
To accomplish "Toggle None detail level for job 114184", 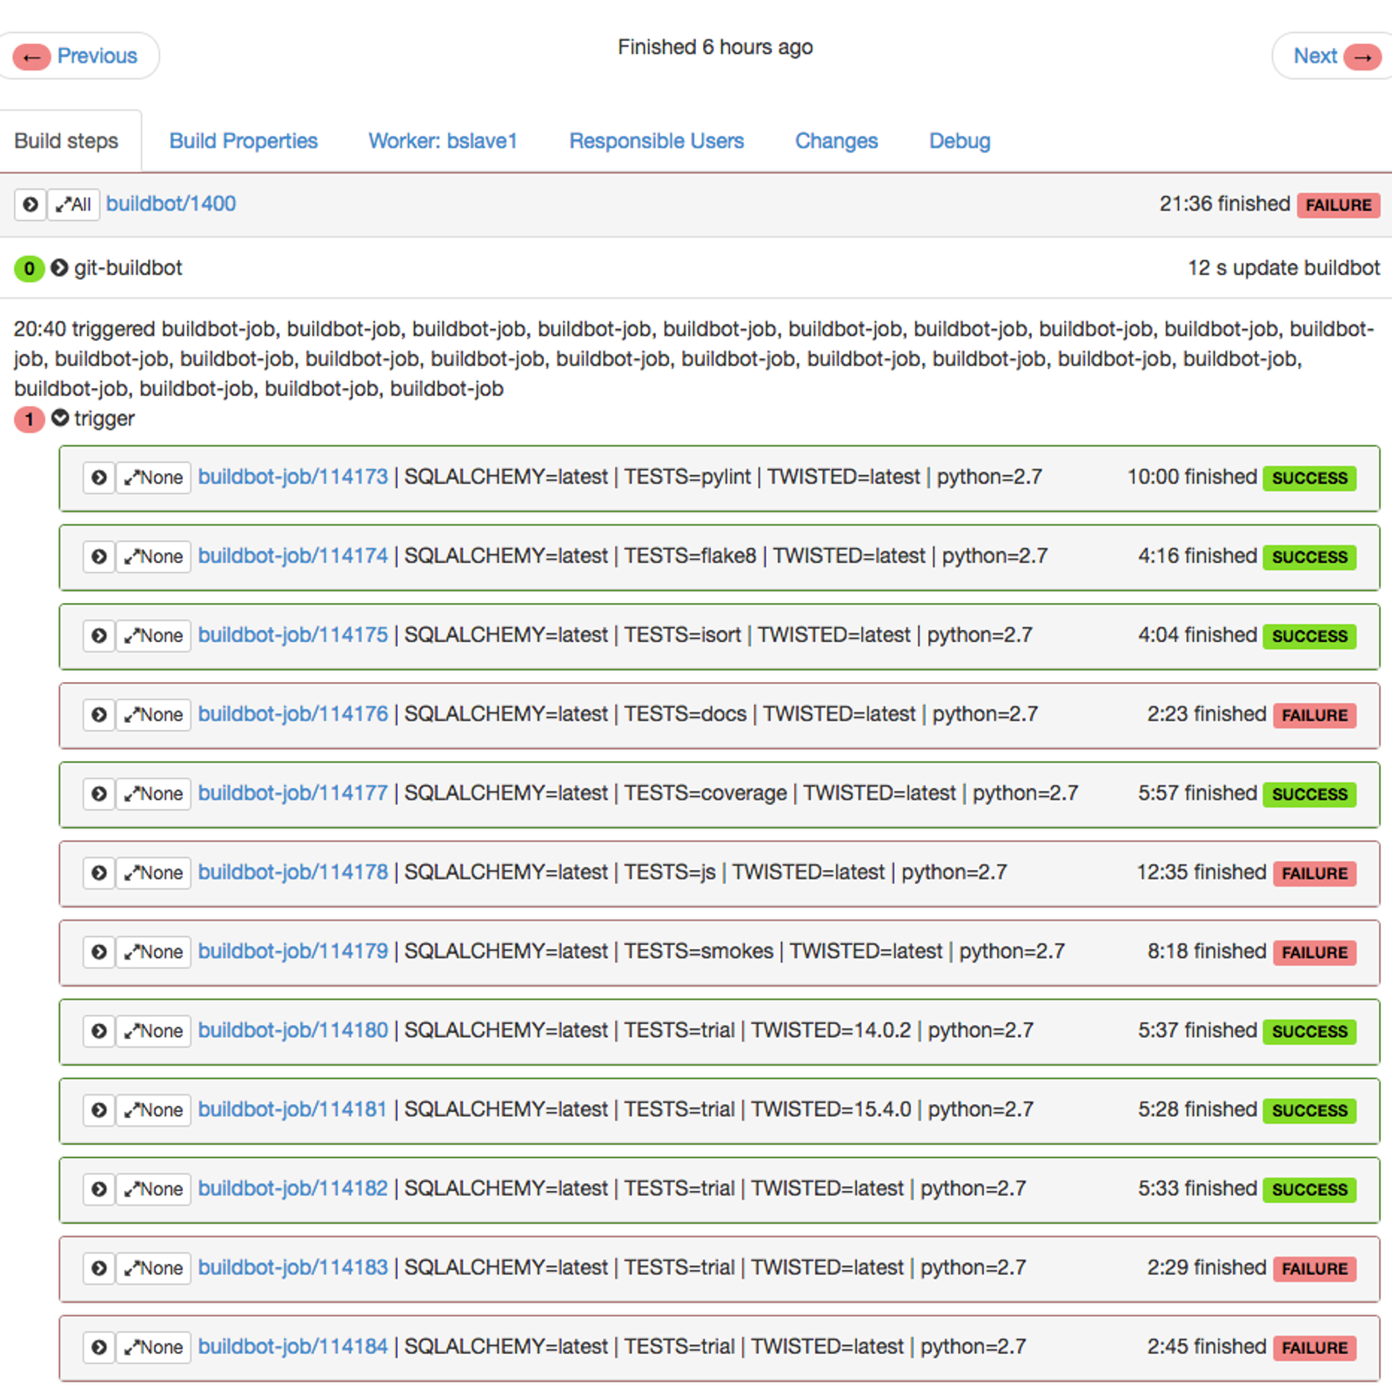I will click(154, 1348).
